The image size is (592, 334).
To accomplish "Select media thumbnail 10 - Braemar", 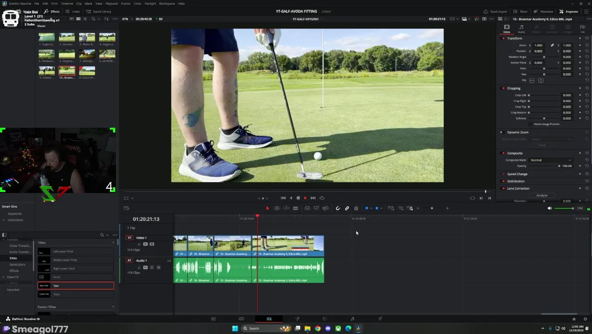I will (x=66, y=72).
